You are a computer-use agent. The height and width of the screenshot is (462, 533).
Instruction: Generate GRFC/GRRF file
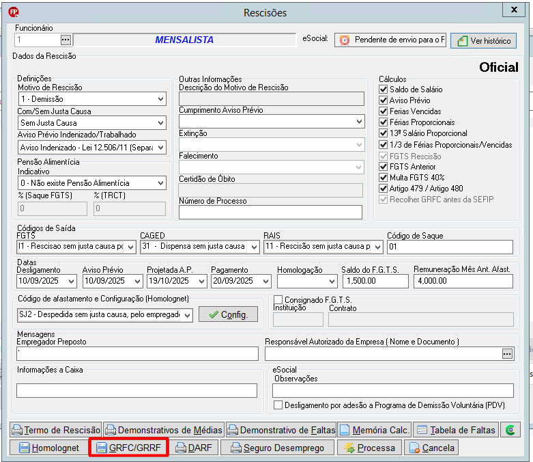point(128,448)
